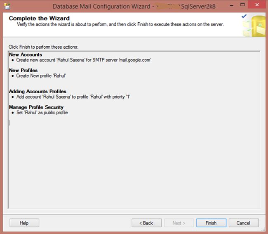Screen dimensions: 268x234
Task: Click the Database Mail wizard header graphic
Action: click(x=252, y=23)
